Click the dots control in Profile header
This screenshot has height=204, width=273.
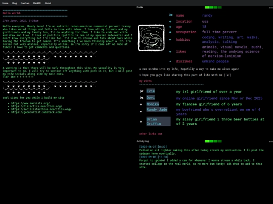pos(271,8)
